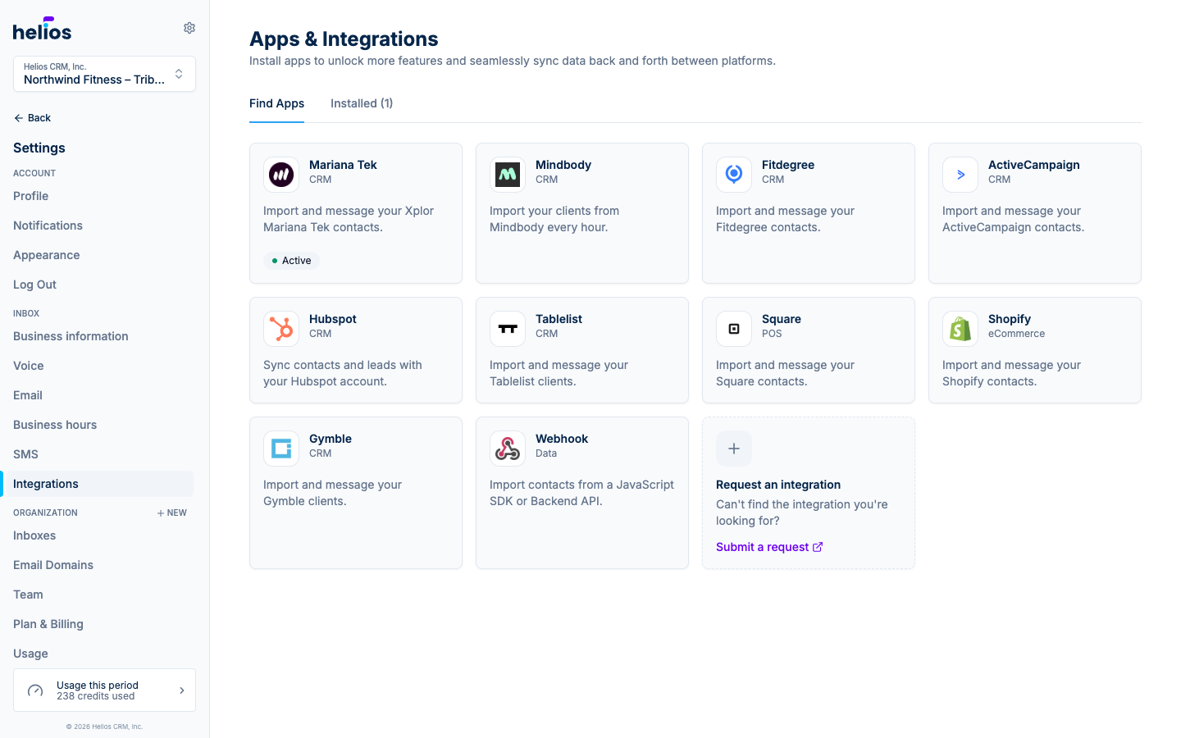1181x738 pixels.
Task: Click the Mindbody app icon
Action: [508, 175]
